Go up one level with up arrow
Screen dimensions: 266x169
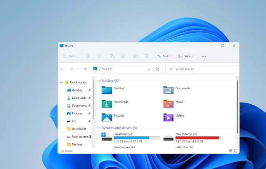point(86,69)
